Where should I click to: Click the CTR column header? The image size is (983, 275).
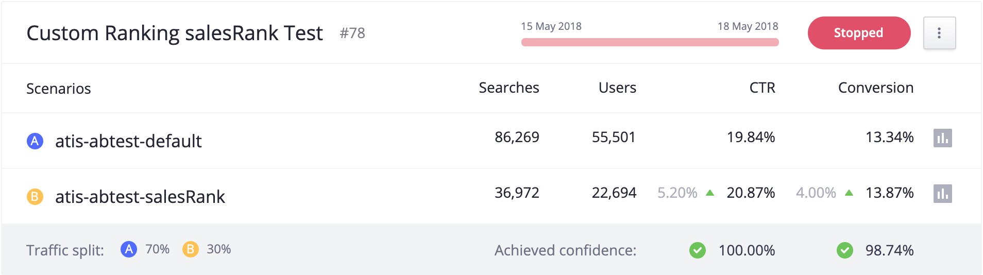point(762,88)
